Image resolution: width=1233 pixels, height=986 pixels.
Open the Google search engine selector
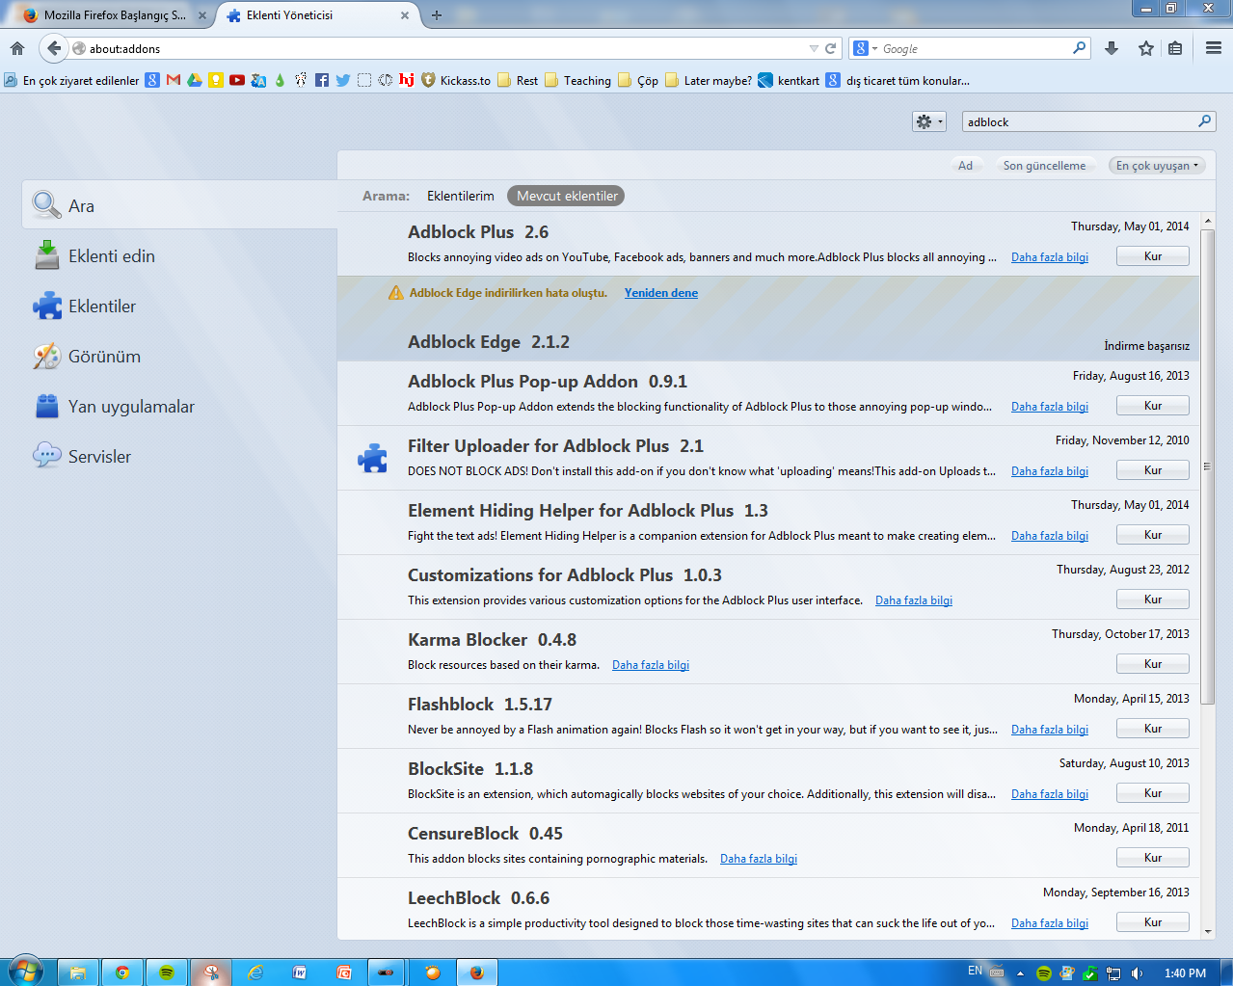(x=865, y=48)
